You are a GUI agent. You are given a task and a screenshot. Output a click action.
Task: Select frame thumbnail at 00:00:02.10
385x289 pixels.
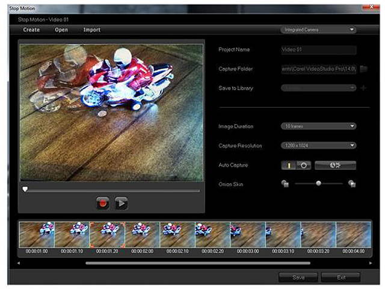(x=177, y=235)
